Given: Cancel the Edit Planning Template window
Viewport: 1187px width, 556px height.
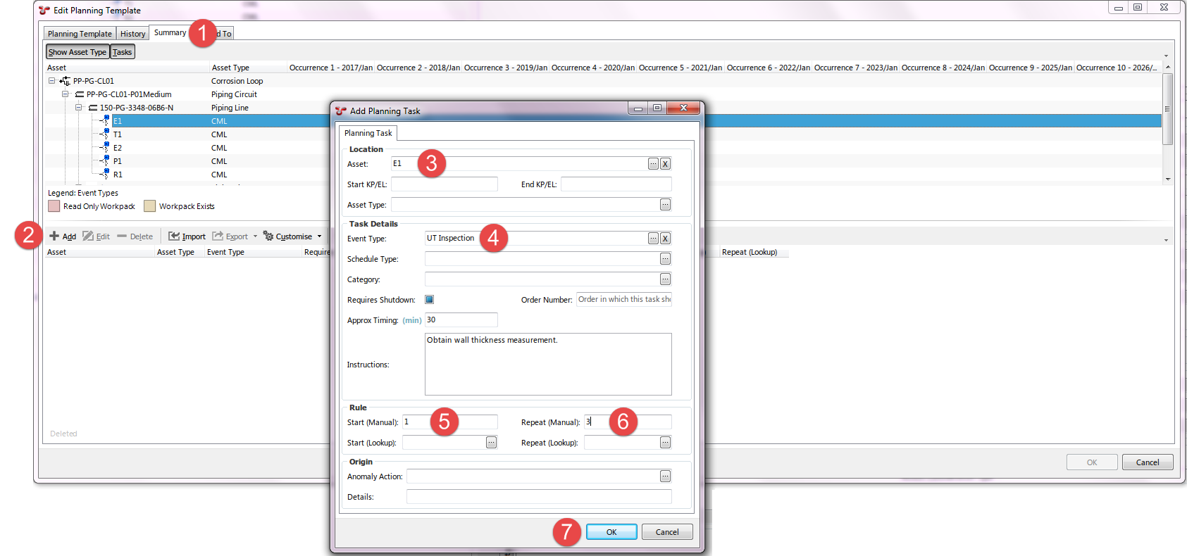Looking at the screenshot, I should click(1148, 462).
